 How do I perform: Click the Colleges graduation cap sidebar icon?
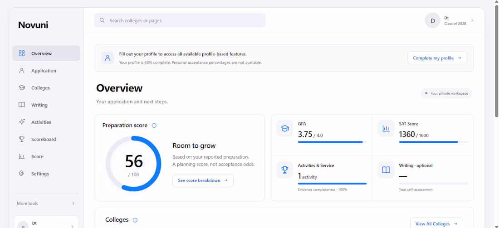(22, 88)
